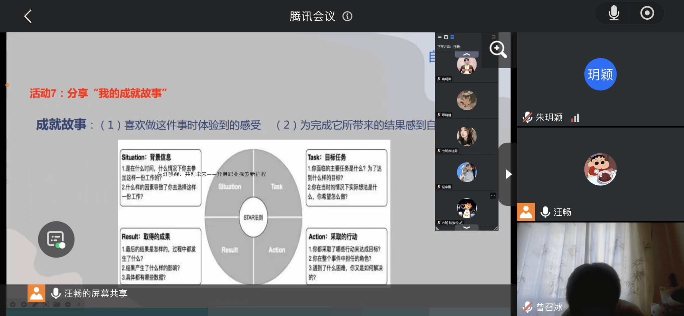
Task: Toggle the live captions floating button
Action: click(56, 239)
